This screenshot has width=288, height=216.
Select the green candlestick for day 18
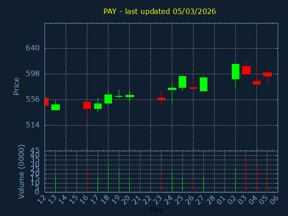pos(108,99)
